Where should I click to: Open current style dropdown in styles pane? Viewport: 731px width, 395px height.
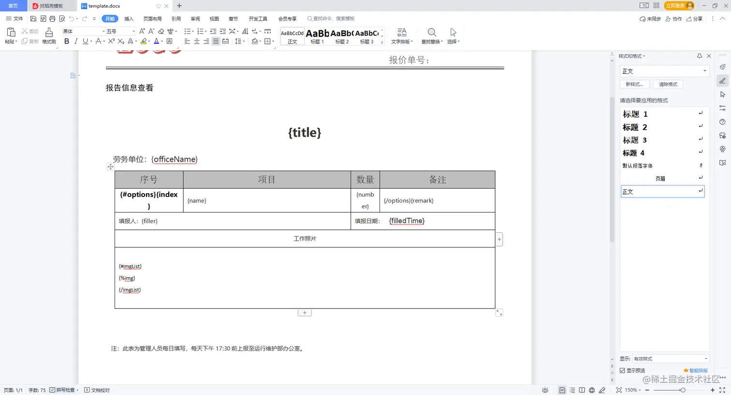704,71
